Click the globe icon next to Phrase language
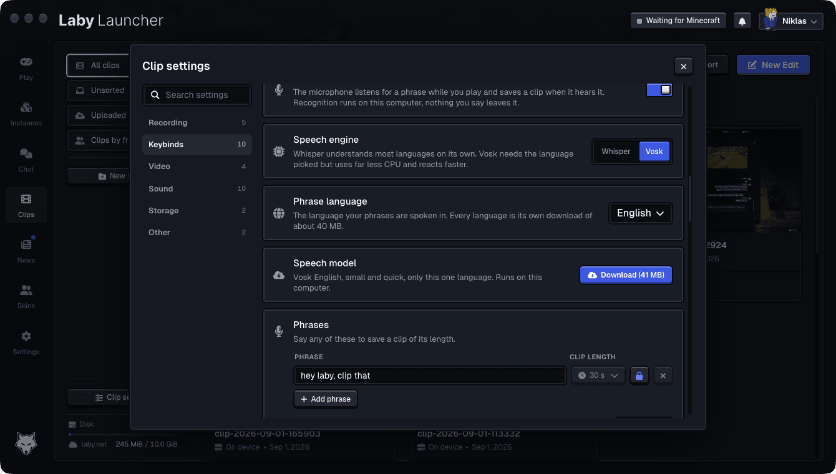 click(x=279, y=213)
